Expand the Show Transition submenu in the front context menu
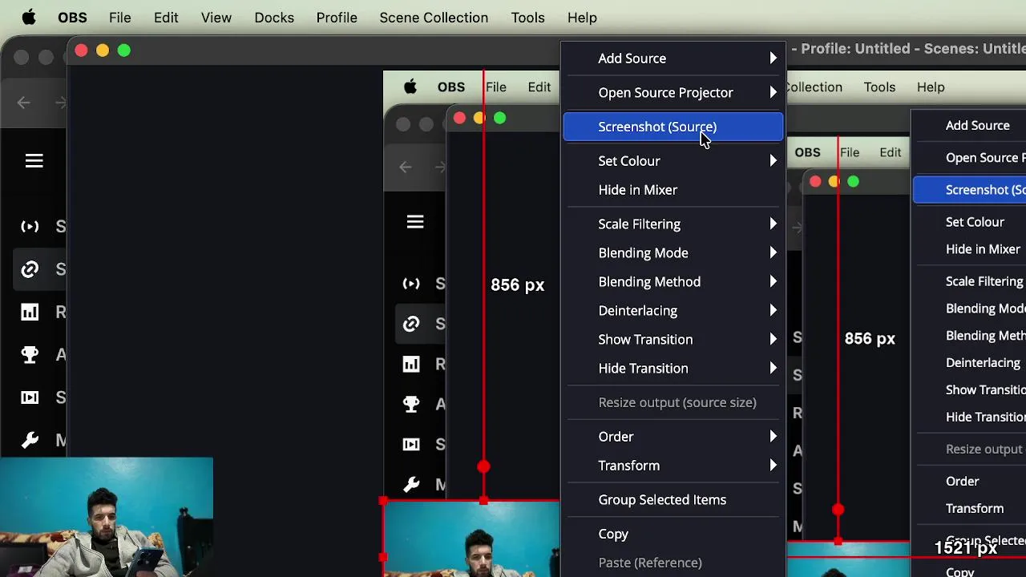This screenshot has height=577, width=1026. click(x=673, y=340)
